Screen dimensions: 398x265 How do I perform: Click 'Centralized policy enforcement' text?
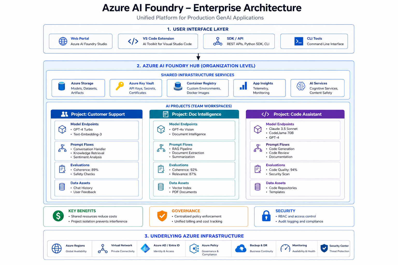(x=198, y=216)
